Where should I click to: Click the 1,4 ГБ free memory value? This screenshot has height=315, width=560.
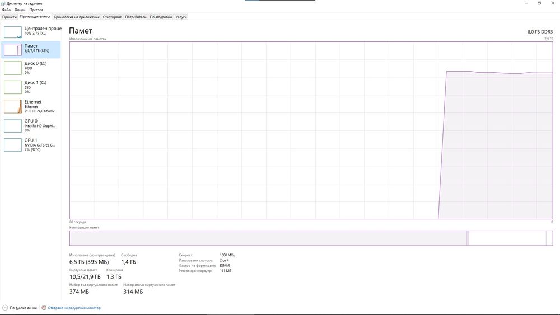pyautogui.click(x=129, y=262)
